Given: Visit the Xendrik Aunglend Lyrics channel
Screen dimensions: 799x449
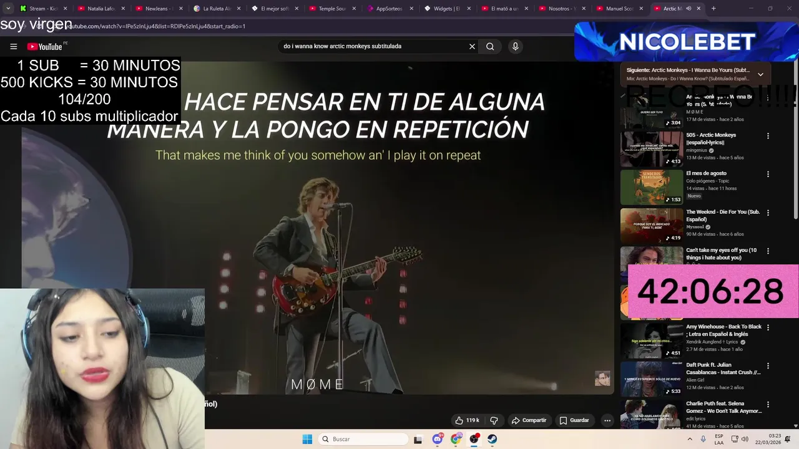Looking at the screenshot, I should pyautogui.click(x=712, y=342).
